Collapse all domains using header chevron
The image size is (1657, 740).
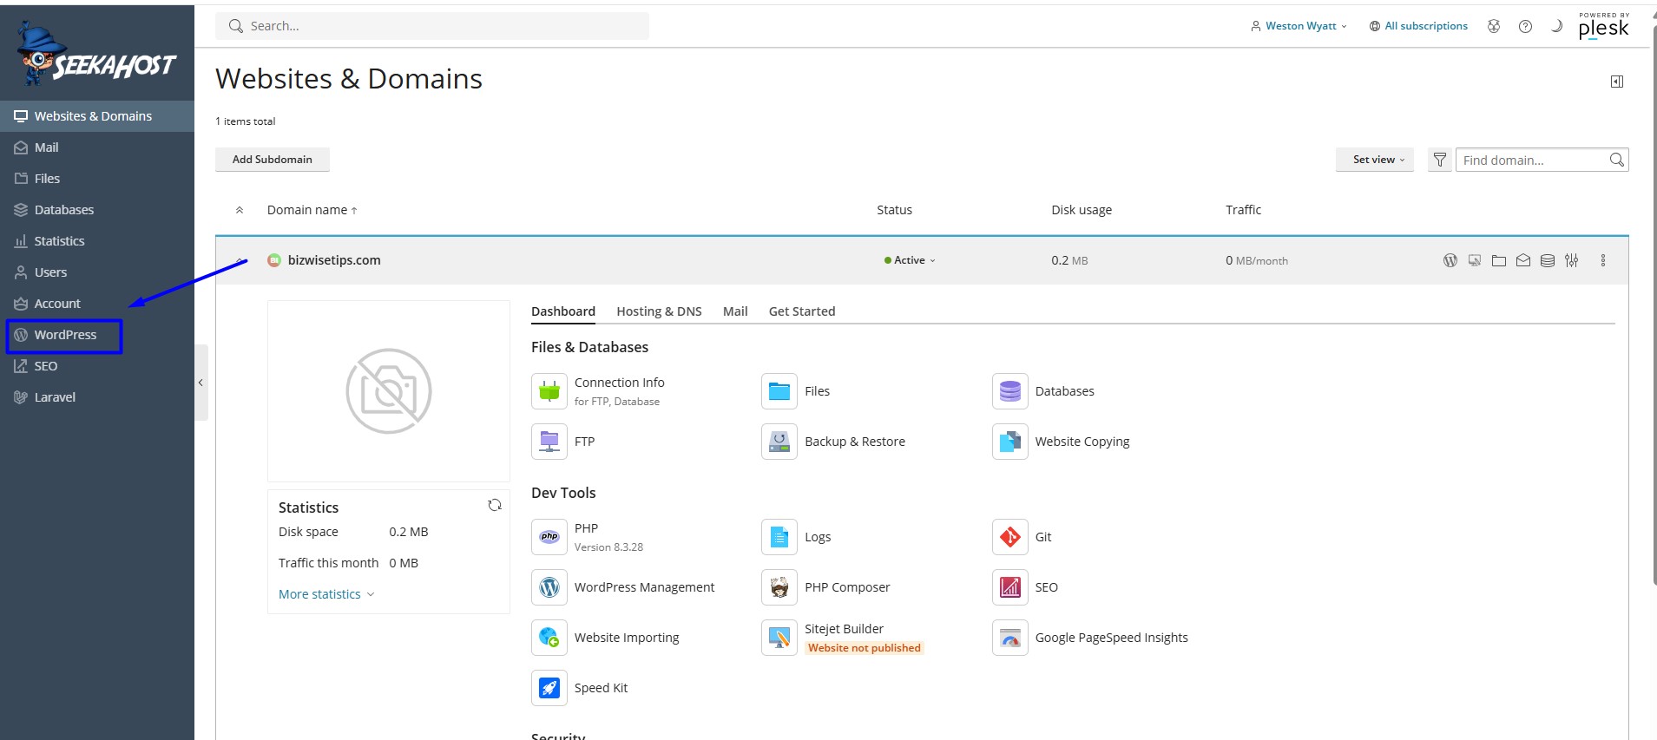click(240, 210)
